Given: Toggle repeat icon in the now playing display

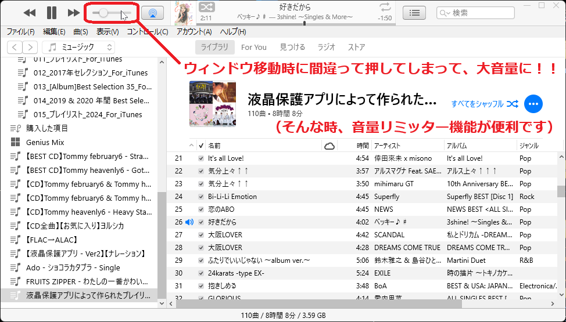Looking at the screenshot, I should point(385,7).
